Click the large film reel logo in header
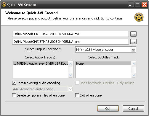 139,17
